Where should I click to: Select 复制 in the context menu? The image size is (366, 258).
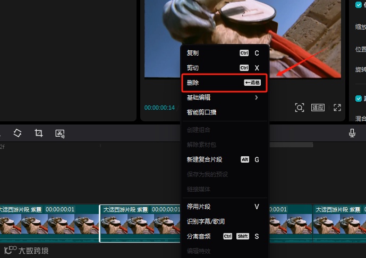click(x=225, y=53)
